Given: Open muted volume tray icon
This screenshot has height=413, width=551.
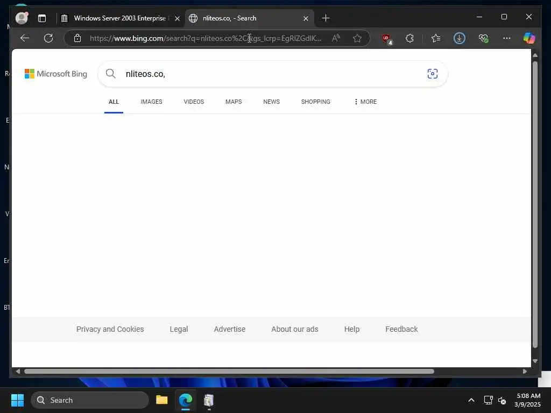Looking at the screenshot, I should 502,400.
